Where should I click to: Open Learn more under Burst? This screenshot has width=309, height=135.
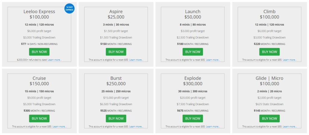tap(136, 127)
